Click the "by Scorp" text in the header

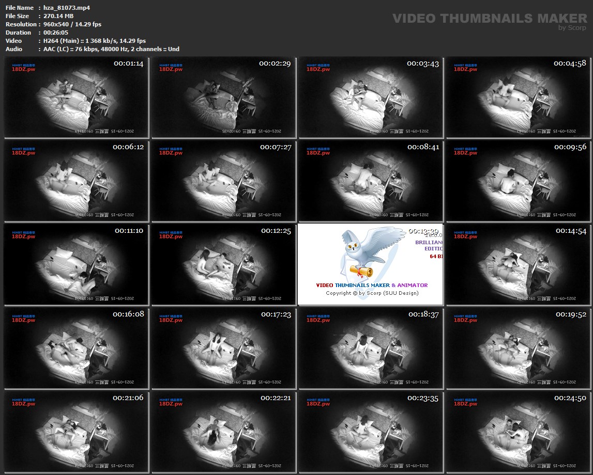click(x=572, y=28)
